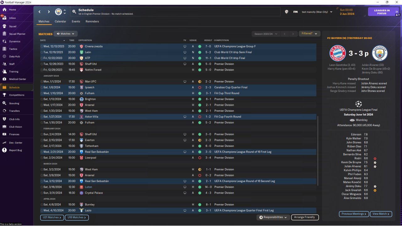Open the Transfers sidebar icon
Image resolution: width=402 pixels, height=226 pixels.
[4, 111]
